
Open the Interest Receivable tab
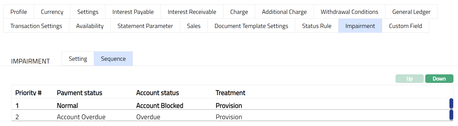[192, 12]
